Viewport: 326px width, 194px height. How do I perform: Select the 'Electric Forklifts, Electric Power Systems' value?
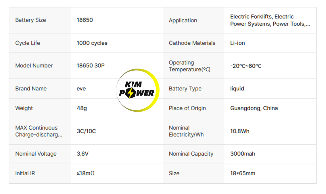(x=270, y=20)
